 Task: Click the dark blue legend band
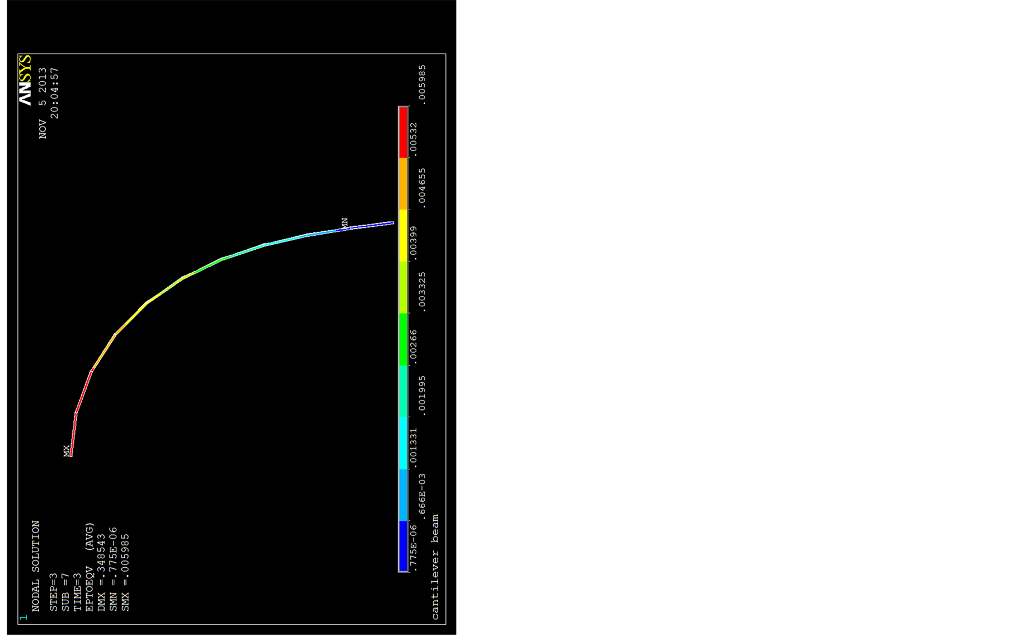pos(403,546)
